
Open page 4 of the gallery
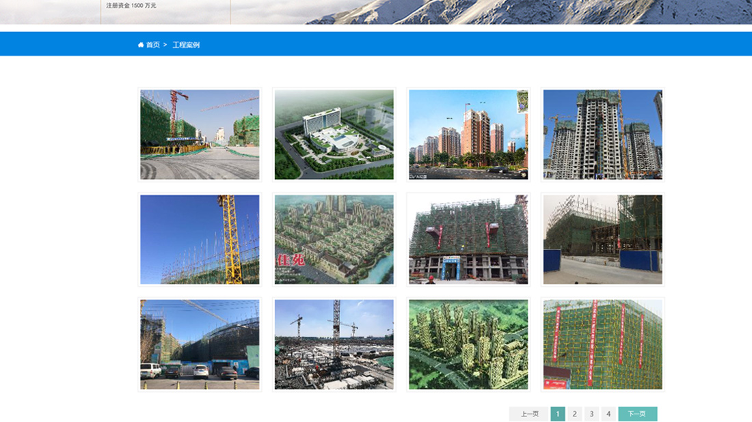tap(608, 413)
